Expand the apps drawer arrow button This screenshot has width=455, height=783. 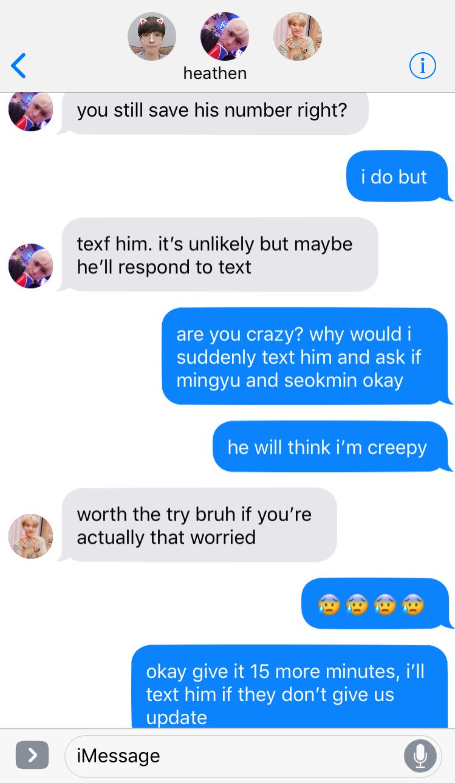(32, 755)
